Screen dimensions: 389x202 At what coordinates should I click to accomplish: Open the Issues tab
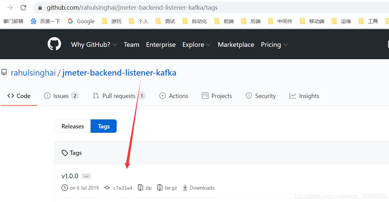[x=61, y=96]
